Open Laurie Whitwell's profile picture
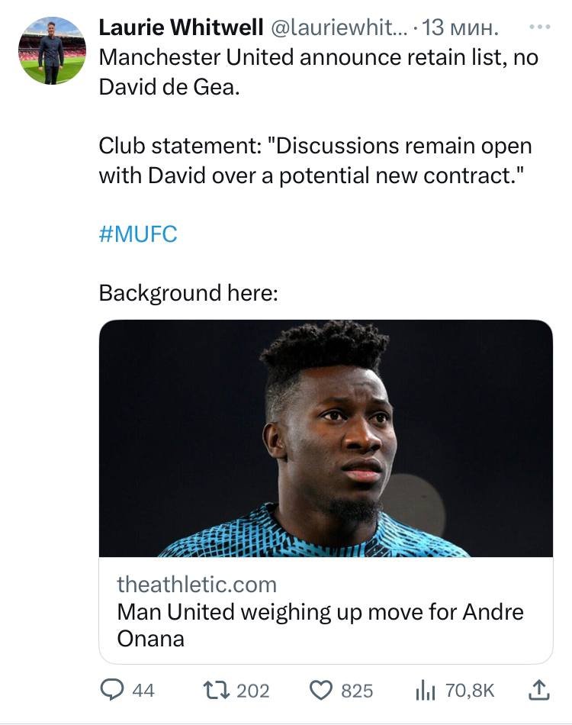 tap(52, 50)
